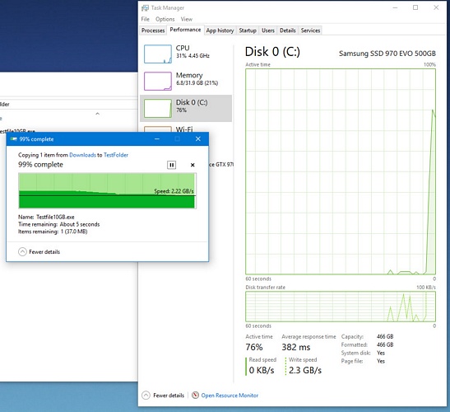Image resolution: width=450 pixels, height=412 pixels.
Task: Click the Read speed 0 KB/s value
Action: tap(262, 370)
